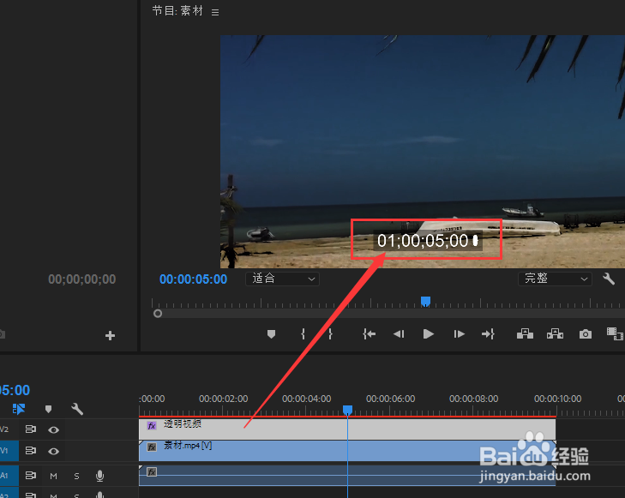
Task: Click timeline ruler at 00:00:10:00
Action: (557, 399)
